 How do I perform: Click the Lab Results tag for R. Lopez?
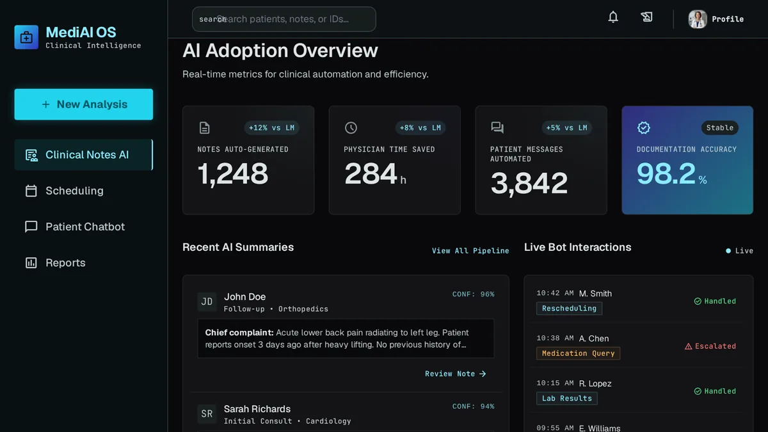pos(567,398)
